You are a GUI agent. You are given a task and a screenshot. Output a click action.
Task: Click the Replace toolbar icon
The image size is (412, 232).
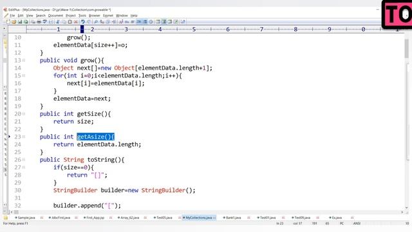pos(102,22)
